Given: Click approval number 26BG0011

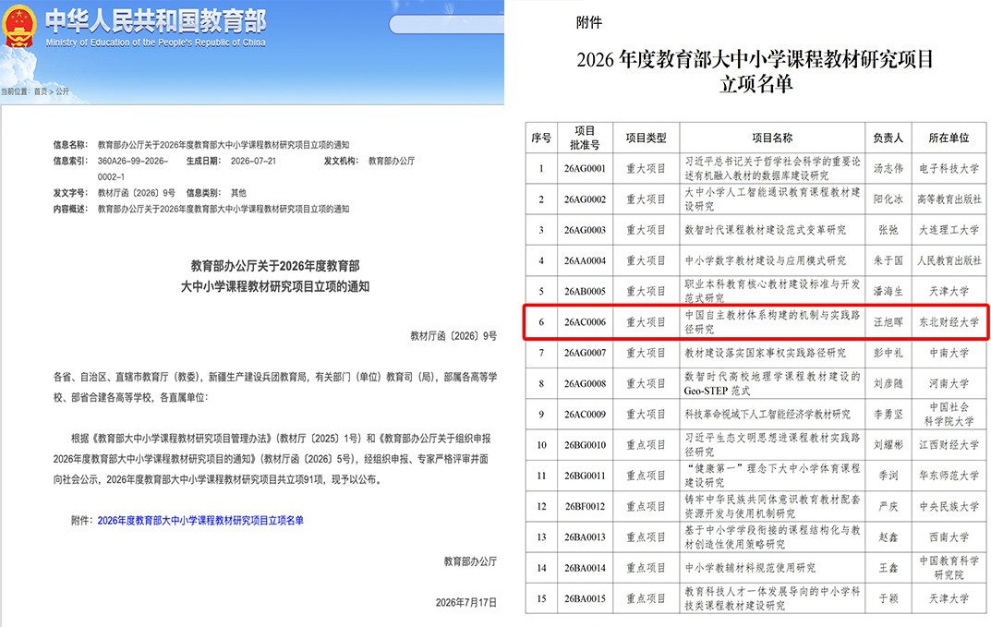Looking at the screenshot, I should click(585, 476).
